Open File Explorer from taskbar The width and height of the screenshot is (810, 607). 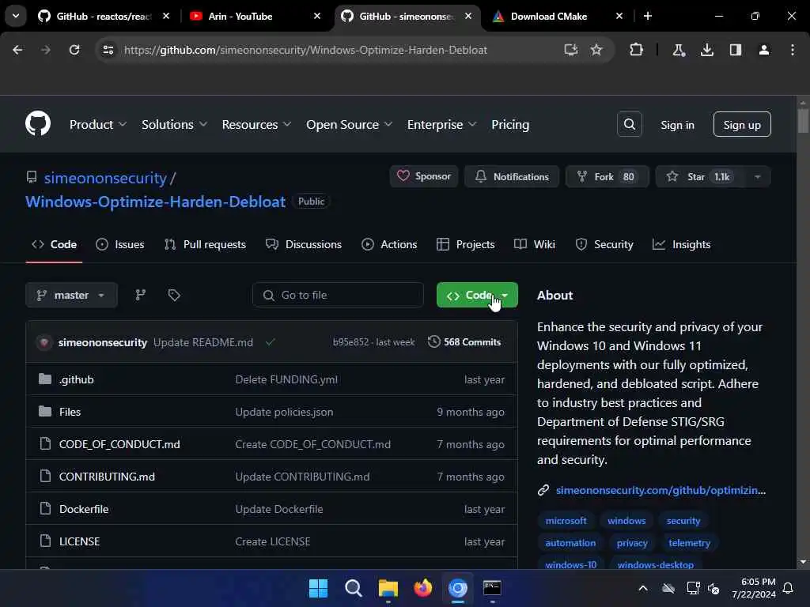(x=388, y=588)
